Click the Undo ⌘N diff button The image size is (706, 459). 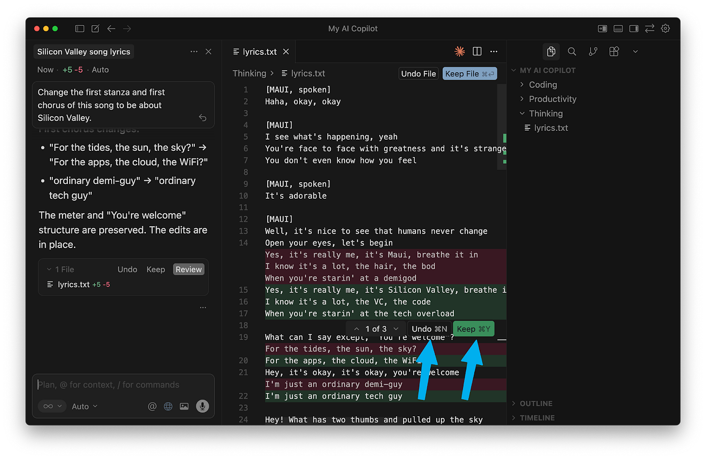[x=430, y=329]
